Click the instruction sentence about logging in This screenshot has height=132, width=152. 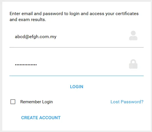74,16
